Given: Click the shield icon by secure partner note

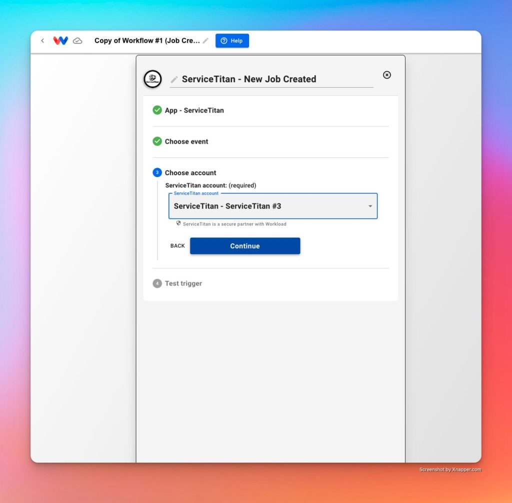Looking at the screenshot, I should [x=178, y=223].
